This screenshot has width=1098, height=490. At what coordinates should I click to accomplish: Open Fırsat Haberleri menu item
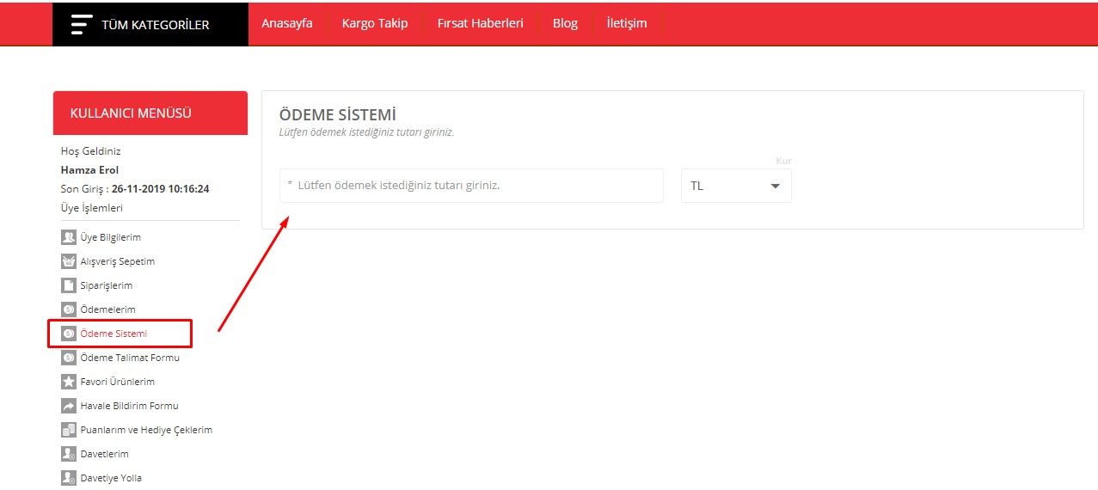coord(480,23)
